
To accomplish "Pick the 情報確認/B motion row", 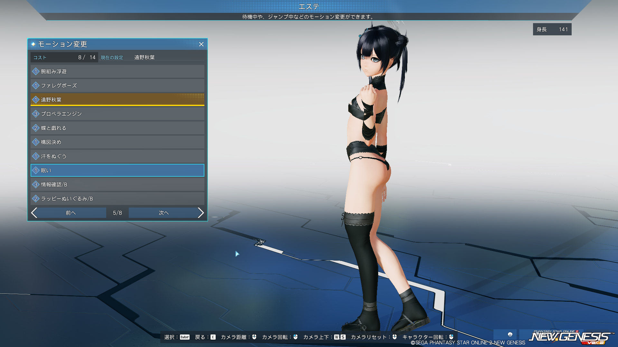I will 117,184.
